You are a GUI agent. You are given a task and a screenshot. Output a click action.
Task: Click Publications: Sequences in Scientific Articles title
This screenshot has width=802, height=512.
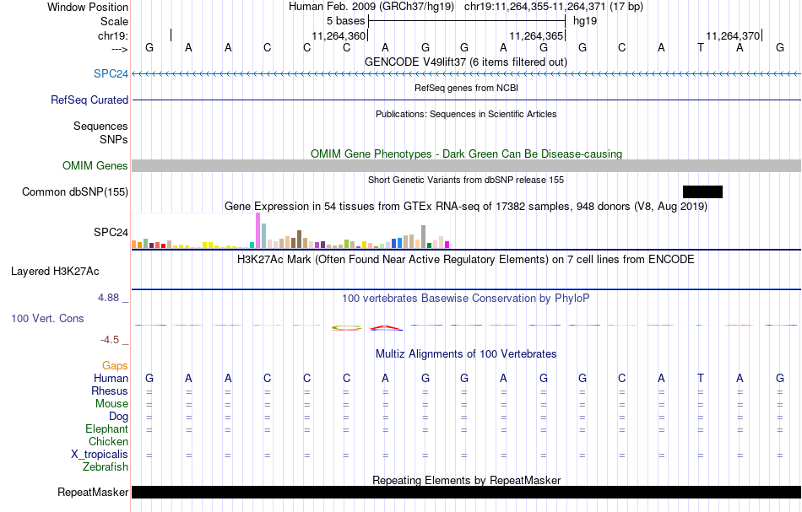point(466,114)
